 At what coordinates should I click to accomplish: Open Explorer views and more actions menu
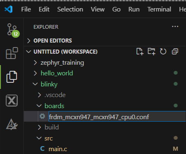(x=175, y=27)
